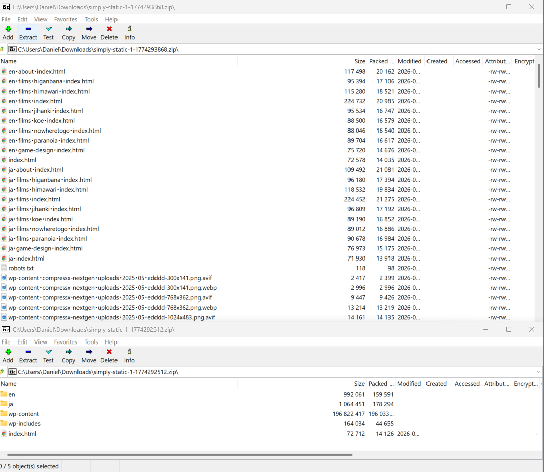Click 7z title bar icon of top window
Screen dimensions: 544x472
point(6,7)
